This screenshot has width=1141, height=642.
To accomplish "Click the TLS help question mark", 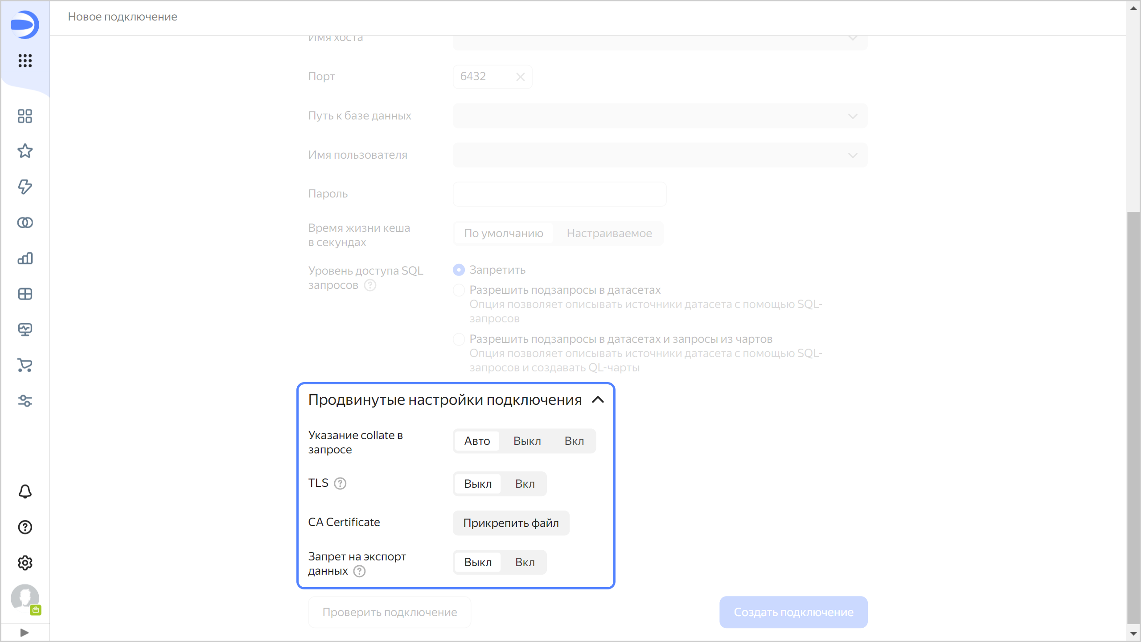I will pyautogui.click(x=340, y=483).
